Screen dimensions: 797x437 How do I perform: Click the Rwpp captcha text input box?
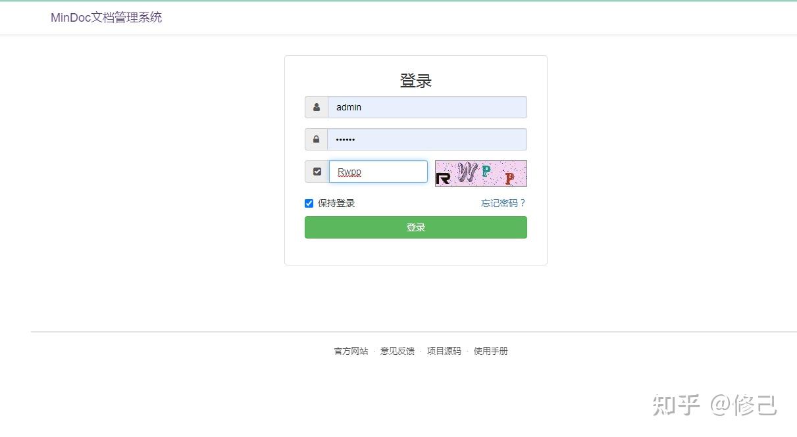[378, 172]
